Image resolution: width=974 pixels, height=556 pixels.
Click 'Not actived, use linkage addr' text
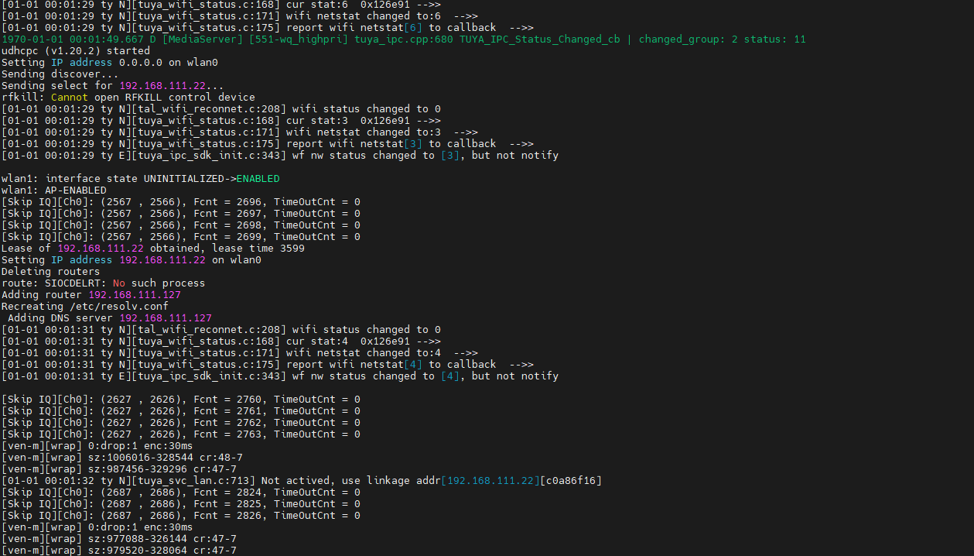(350, 480)
